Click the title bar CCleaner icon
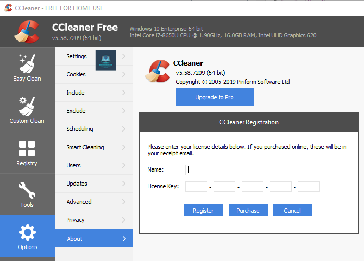 click(8, 8)
